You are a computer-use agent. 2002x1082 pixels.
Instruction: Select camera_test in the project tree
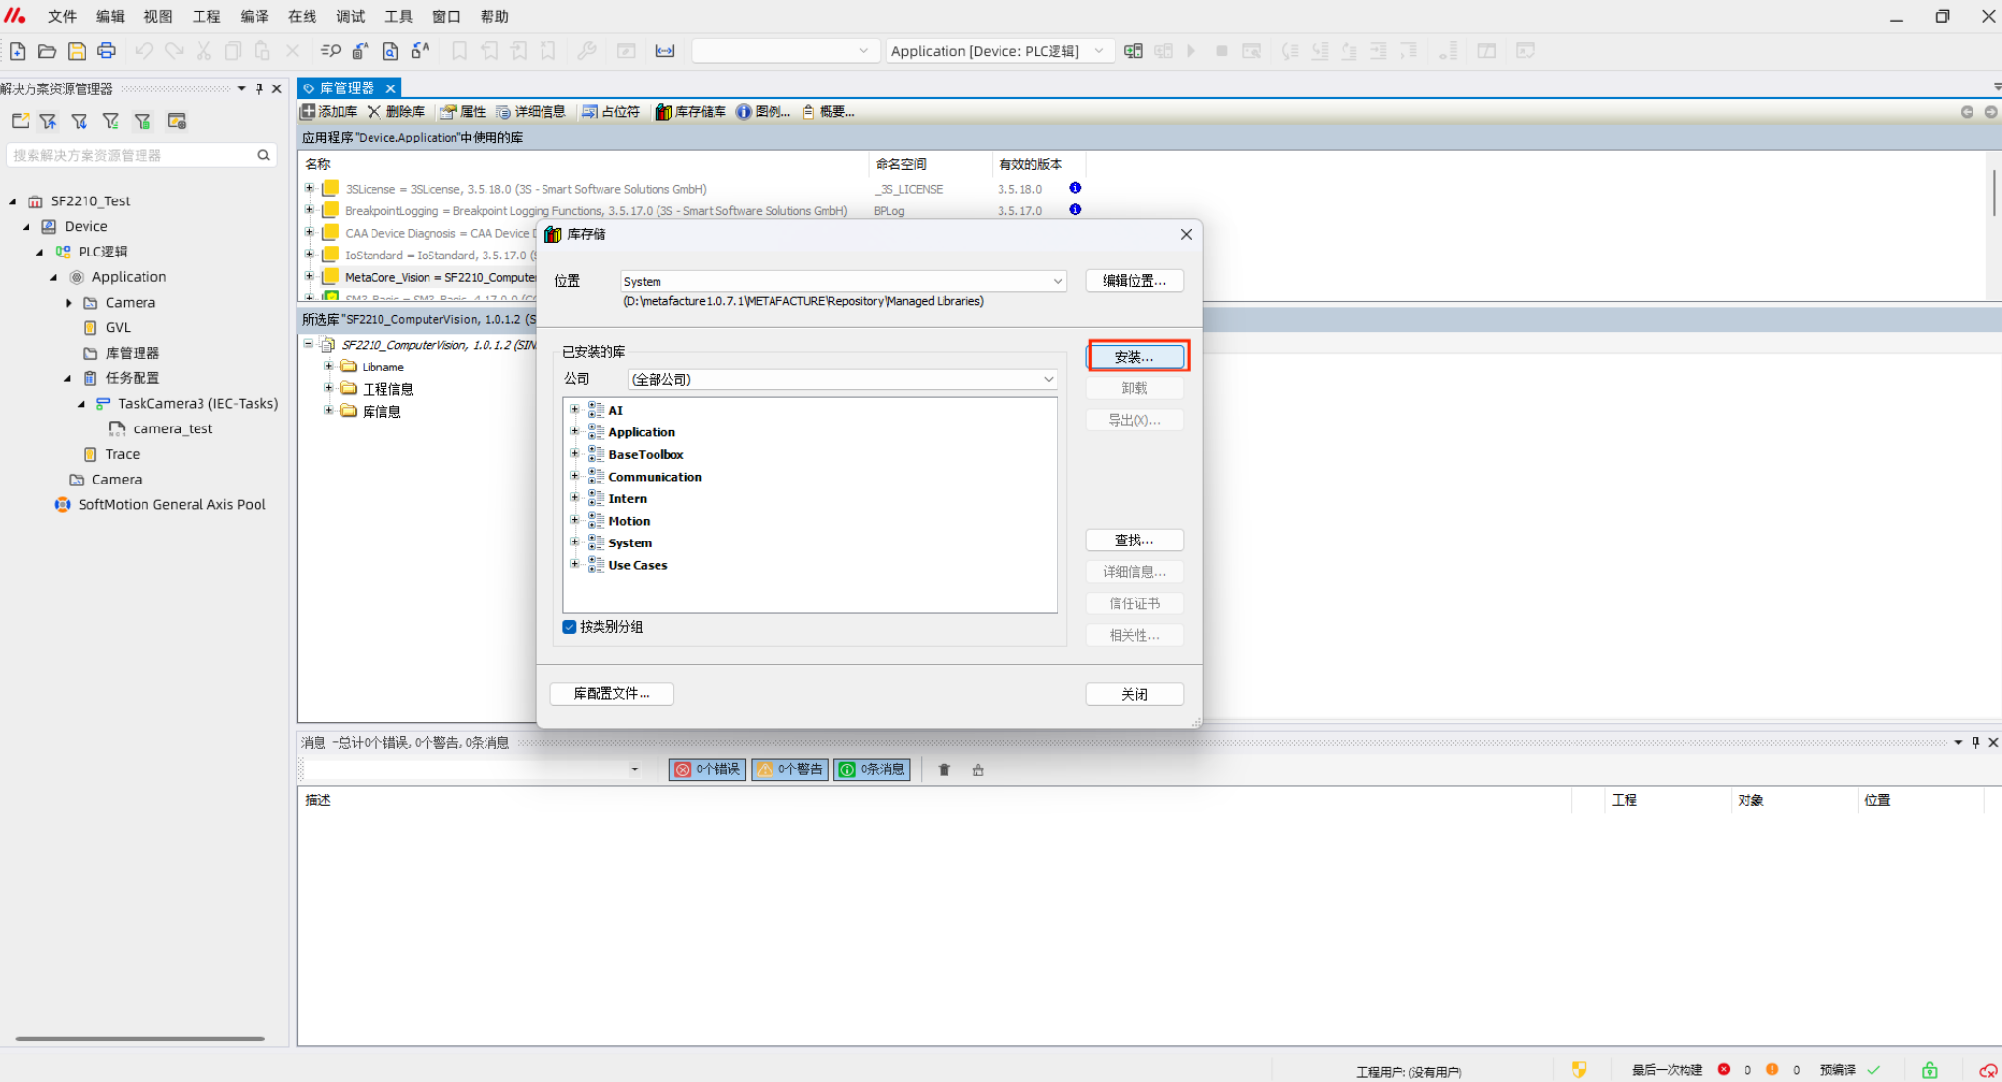click(x=172, y=428)
